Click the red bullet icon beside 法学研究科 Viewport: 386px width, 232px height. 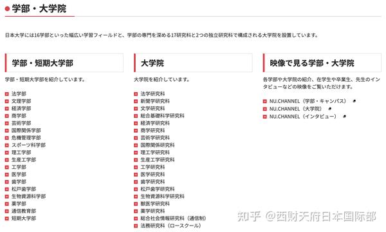tap(136, 94)
